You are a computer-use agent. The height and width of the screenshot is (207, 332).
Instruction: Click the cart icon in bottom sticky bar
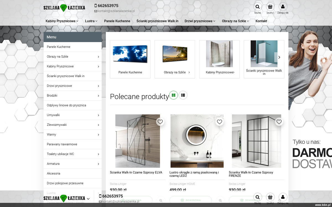(270, 197)
